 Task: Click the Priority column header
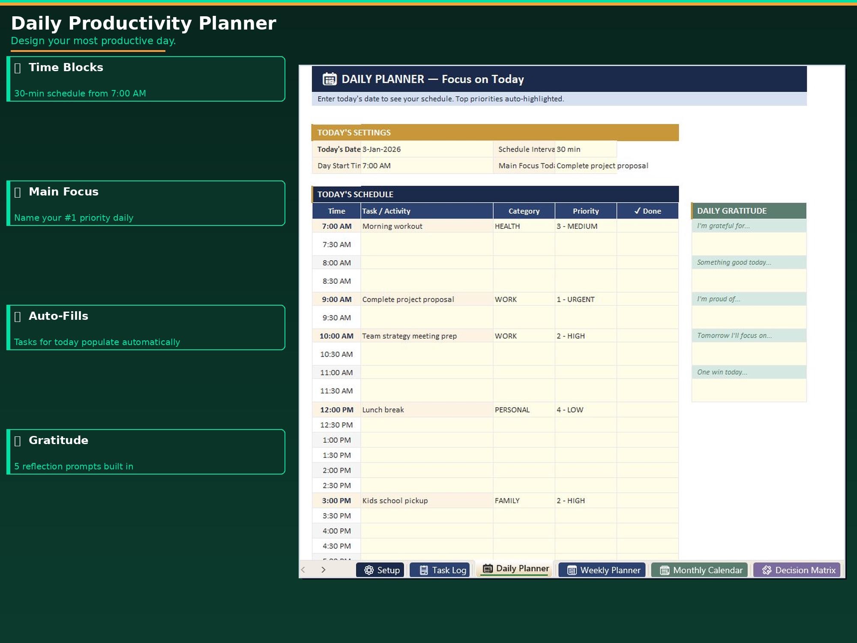point(586,211)
